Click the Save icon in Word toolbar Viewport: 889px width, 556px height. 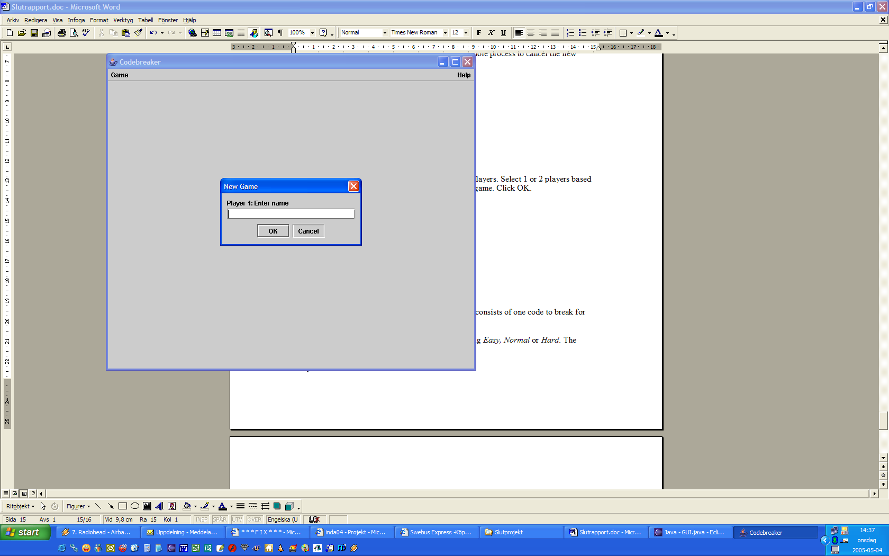(x=34, y=33)
